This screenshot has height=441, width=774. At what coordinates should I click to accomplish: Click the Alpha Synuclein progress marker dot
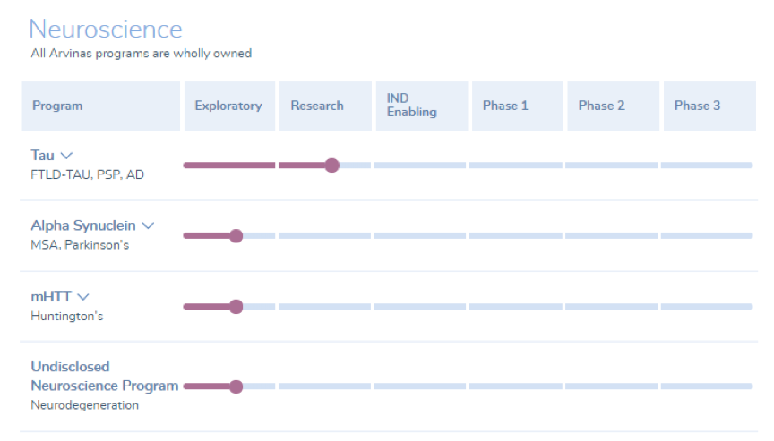[236, 236]
